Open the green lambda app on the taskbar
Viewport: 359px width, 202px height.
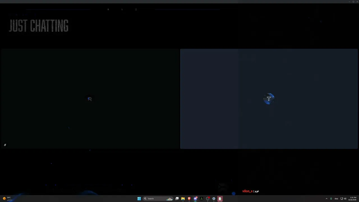pos(201,199)
